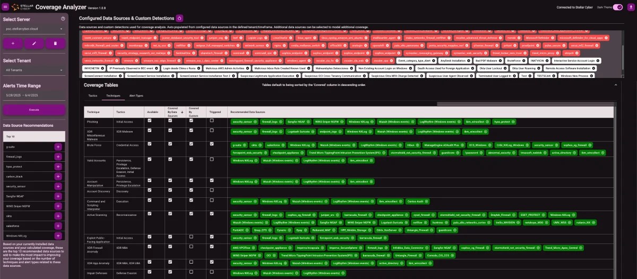Toggle Available checkbox for Brute Force row
The height and width of the screenshot is (279, 637).
pos(150,144)
